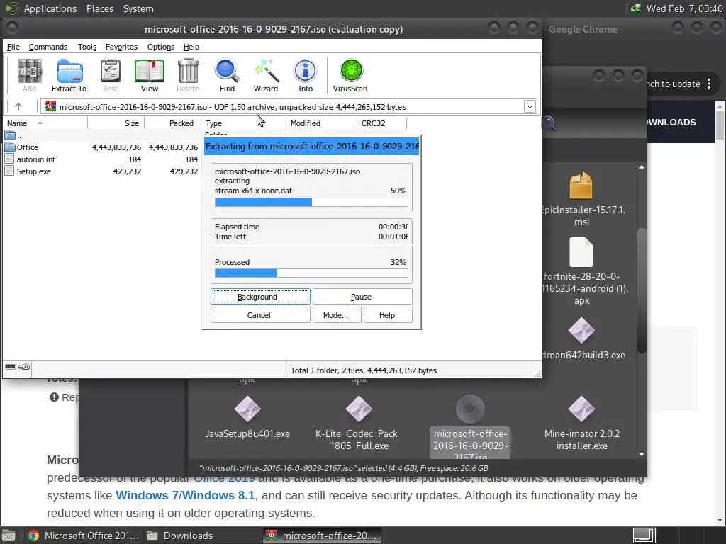Run the VirusScan tool
Viewport: 726px width, 544px height.
click(x=350, y=75)
